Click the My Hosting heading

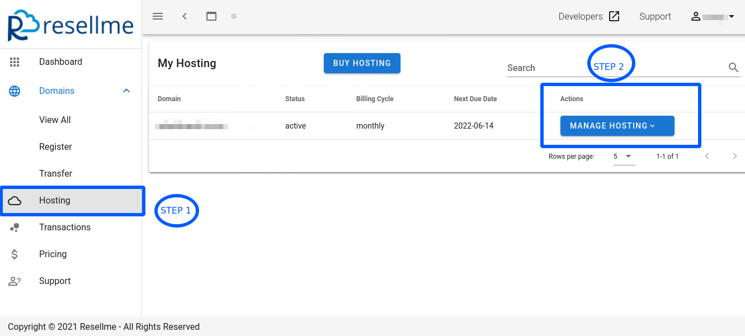[x=187, y=63]
